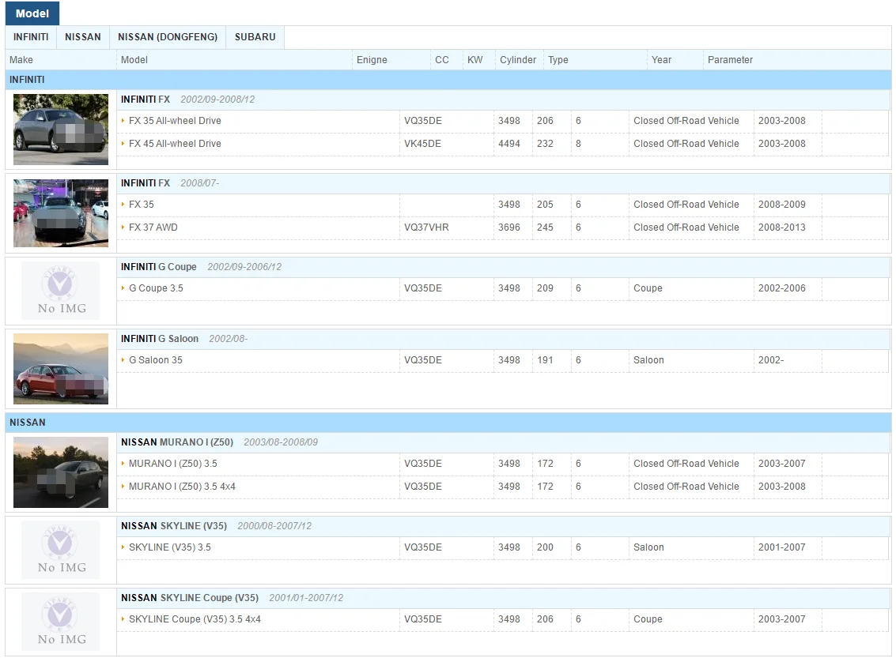Viewport: 896px width, 658px height.
Task: Click the orange arrow beside MURANO I (Z50) 3.5 4x4
Action: (x=123, y=487)
